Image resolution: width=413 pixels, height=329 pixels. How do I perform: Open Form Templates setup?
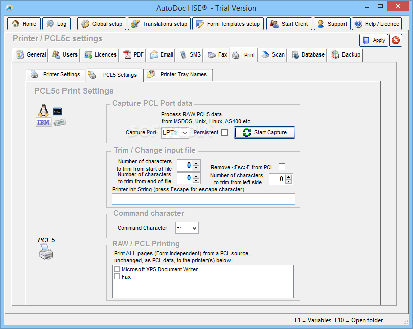[x=228, y=24]
